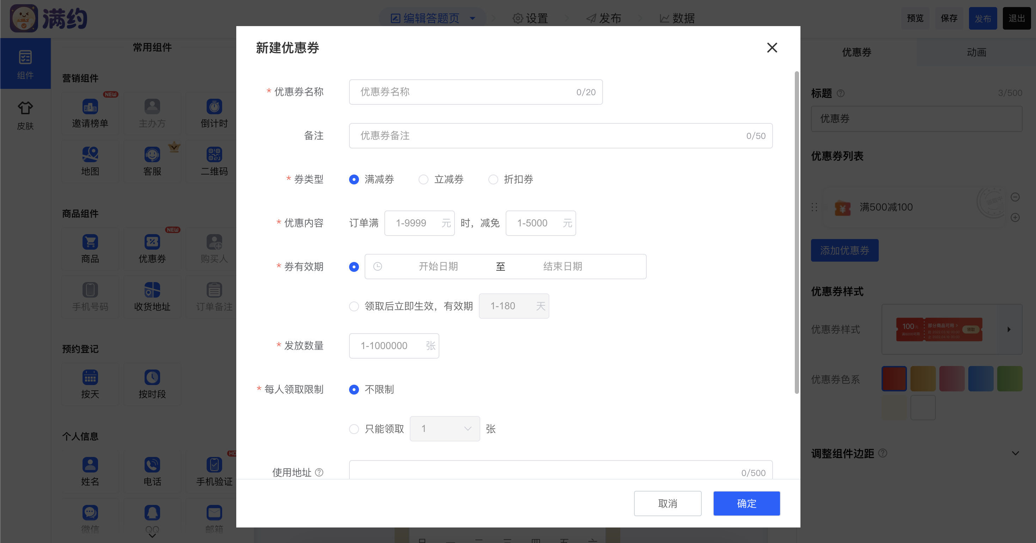Open the 皮肤 skin sidebar icon
Viewport: 1036px width, 543px height.
25,108
